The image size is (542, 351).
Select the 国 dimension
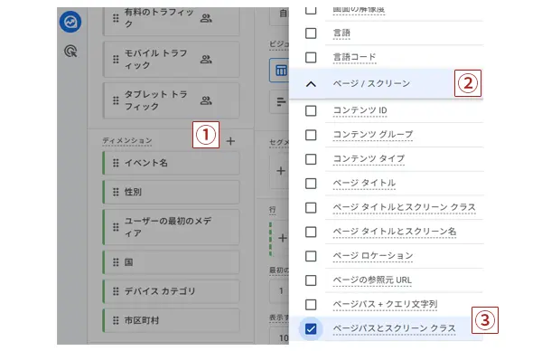click(171, 262)
